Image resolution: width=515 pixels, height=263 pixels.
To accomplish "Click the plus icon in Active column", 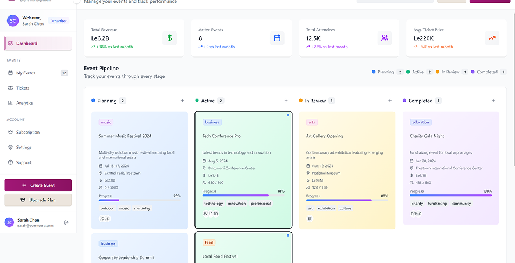I will click(286, 101).
